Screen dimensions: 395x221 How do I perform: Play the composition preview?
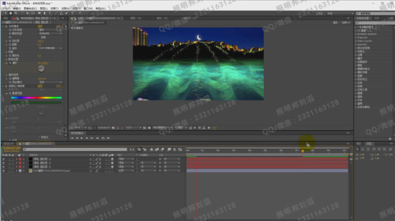pyautogui.click(x=81, y=138)
